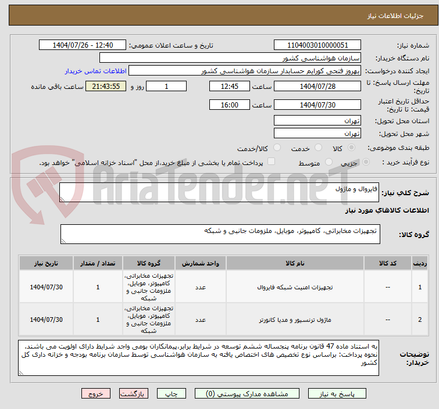
Task: Click the نام کالا column header
Action: [x=295, y=263]
